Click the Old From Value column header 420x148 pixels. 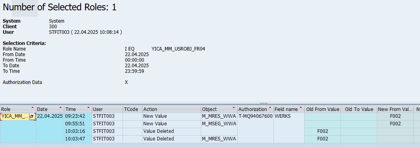pos(323,109)
